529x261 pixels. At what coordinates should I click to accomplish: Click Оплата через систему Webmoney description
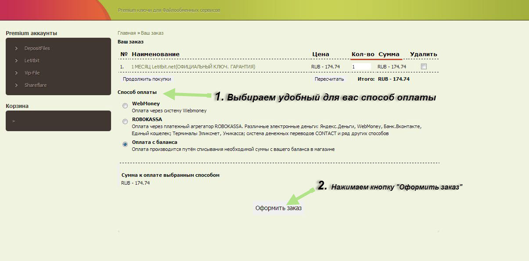pos(169,111)
